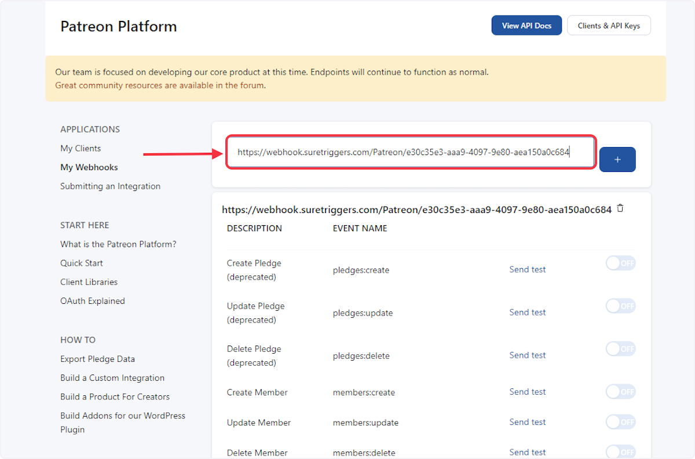Screen dimensions: 695x459
Task: Open View API Docs
Action: tap(526, 25)
